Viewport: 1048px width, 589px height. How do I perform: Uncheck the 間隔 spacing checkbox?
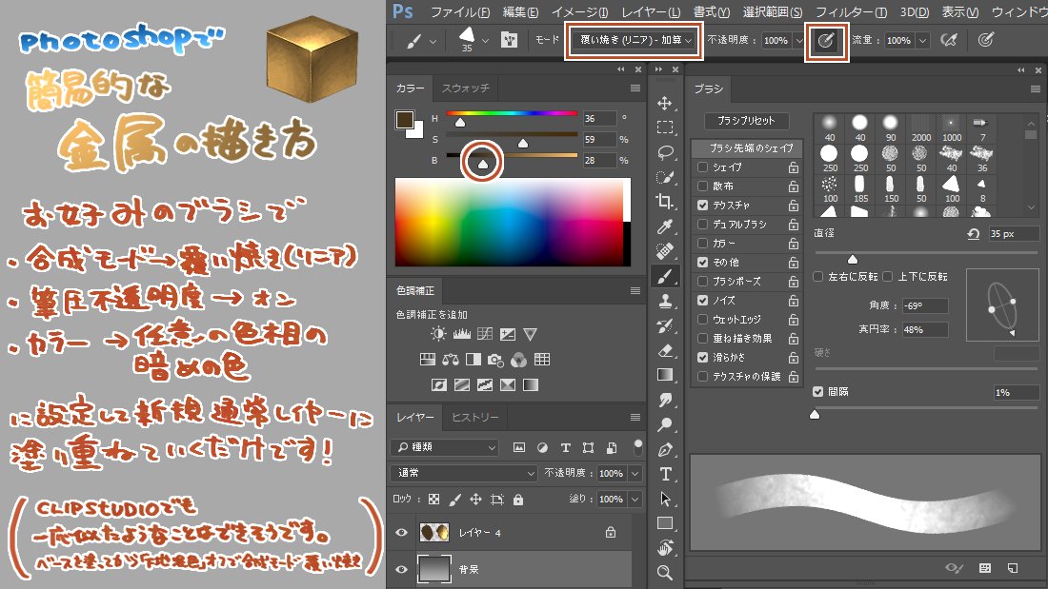click(818, 391)
